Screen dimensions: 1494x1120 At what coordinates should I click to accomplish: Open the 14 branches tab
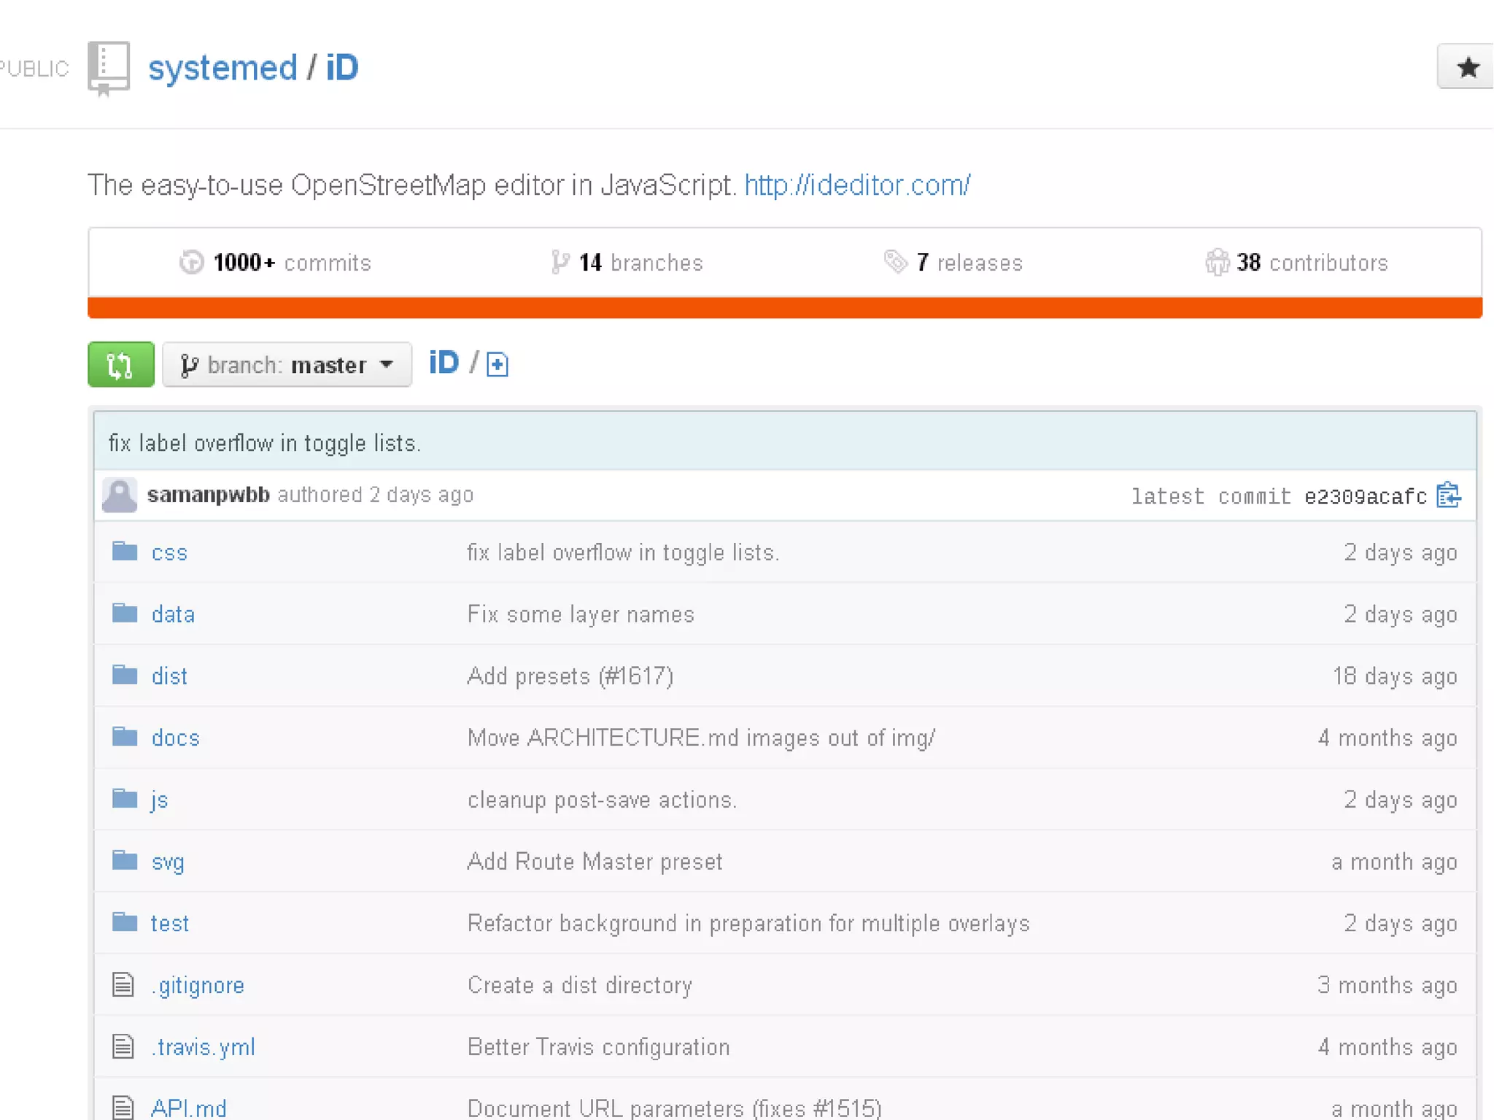pyautogui.click(x=627, y=263)
